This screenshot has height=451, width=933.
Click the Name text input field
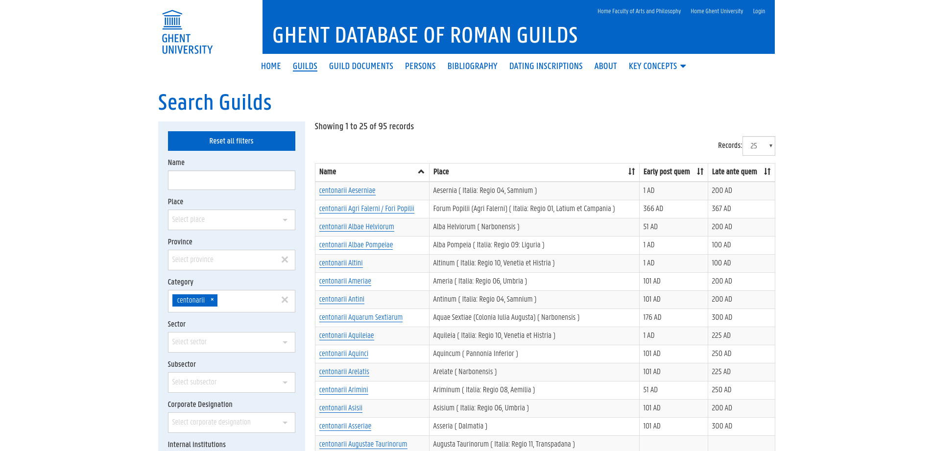pyautogui.click(x=232, y=180)
